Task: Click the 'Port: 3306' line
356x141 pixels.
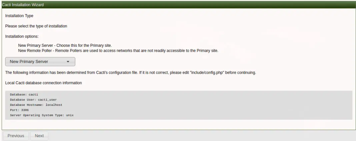Action: click(x=19, y=110)
